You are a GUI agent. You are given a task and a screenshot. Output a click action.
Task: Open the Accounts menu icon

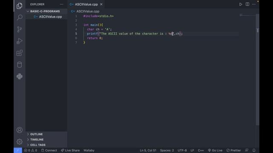pos(20,130)
